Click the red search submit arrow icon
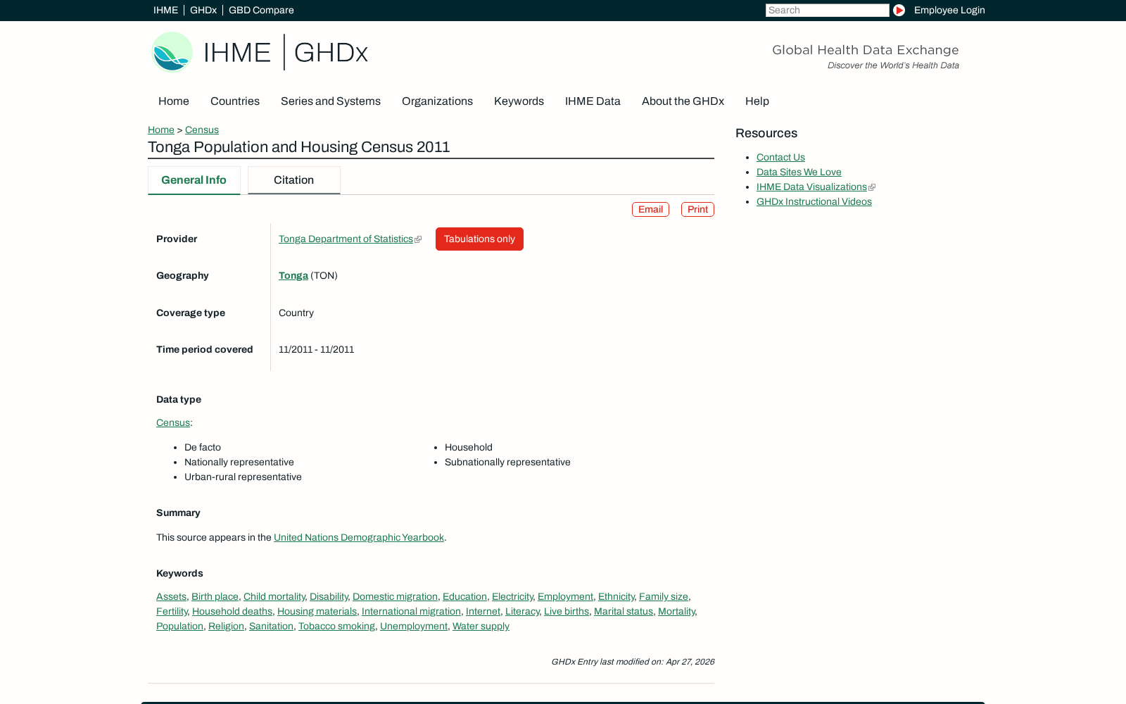1126x704 pixels. tap(899, 10)
